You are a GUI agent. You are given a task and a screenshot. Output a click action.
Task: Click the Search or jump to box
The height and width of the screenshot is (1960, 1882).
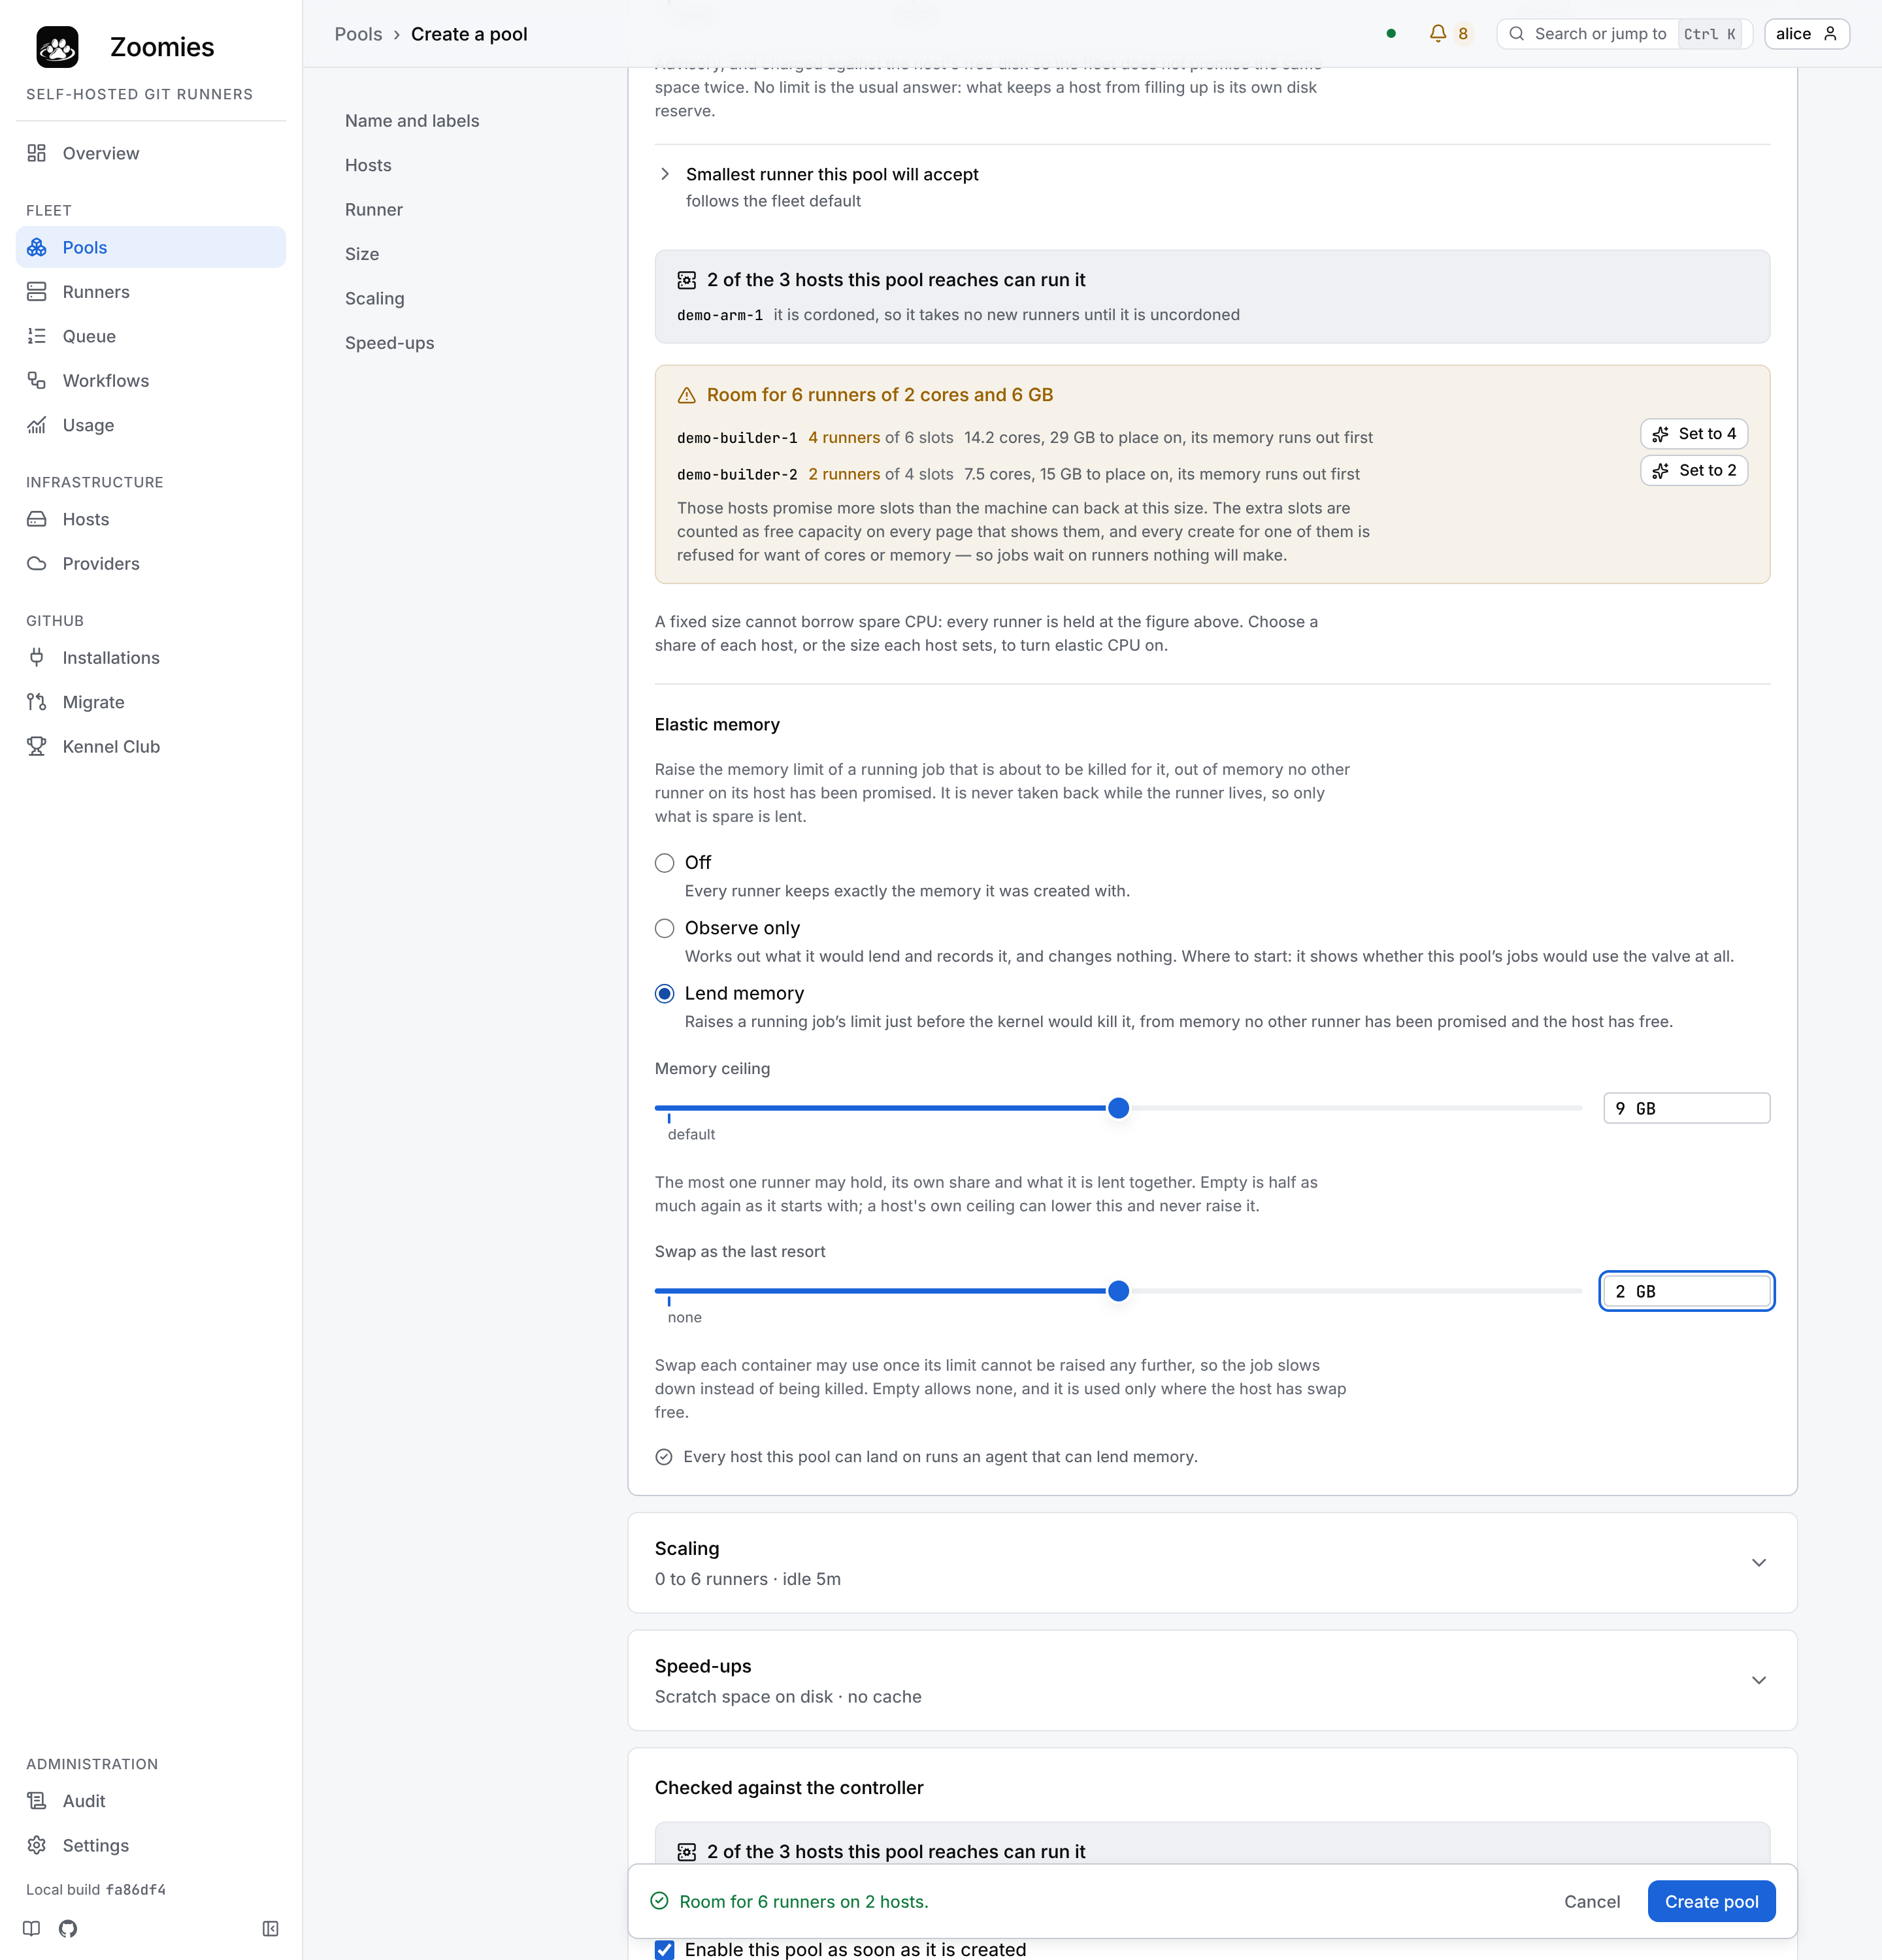1624,34
